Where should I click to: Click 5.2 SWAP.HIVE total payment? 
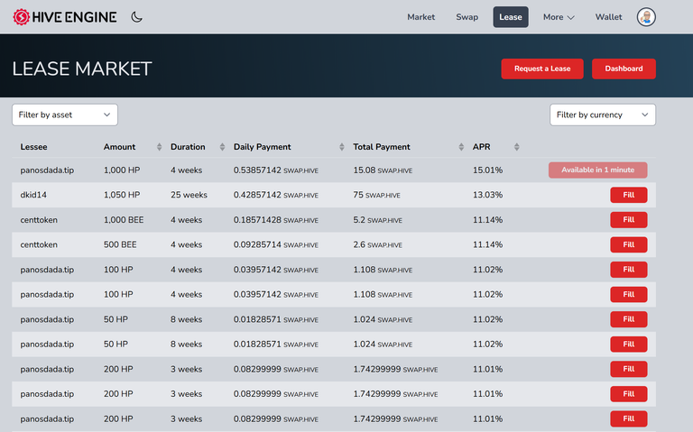point(377,220)
